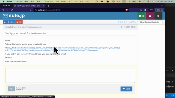Click the lock icon in header

tap(150, 16)
